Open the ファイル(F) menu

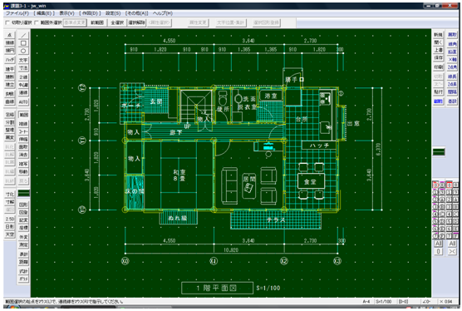pos(17,13)
